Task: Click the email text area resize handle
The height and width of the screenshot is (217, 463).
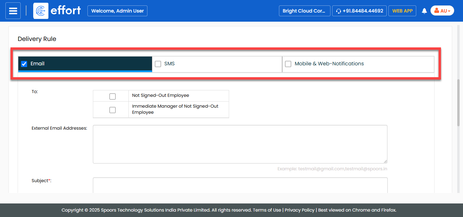Action: [385, 161]
